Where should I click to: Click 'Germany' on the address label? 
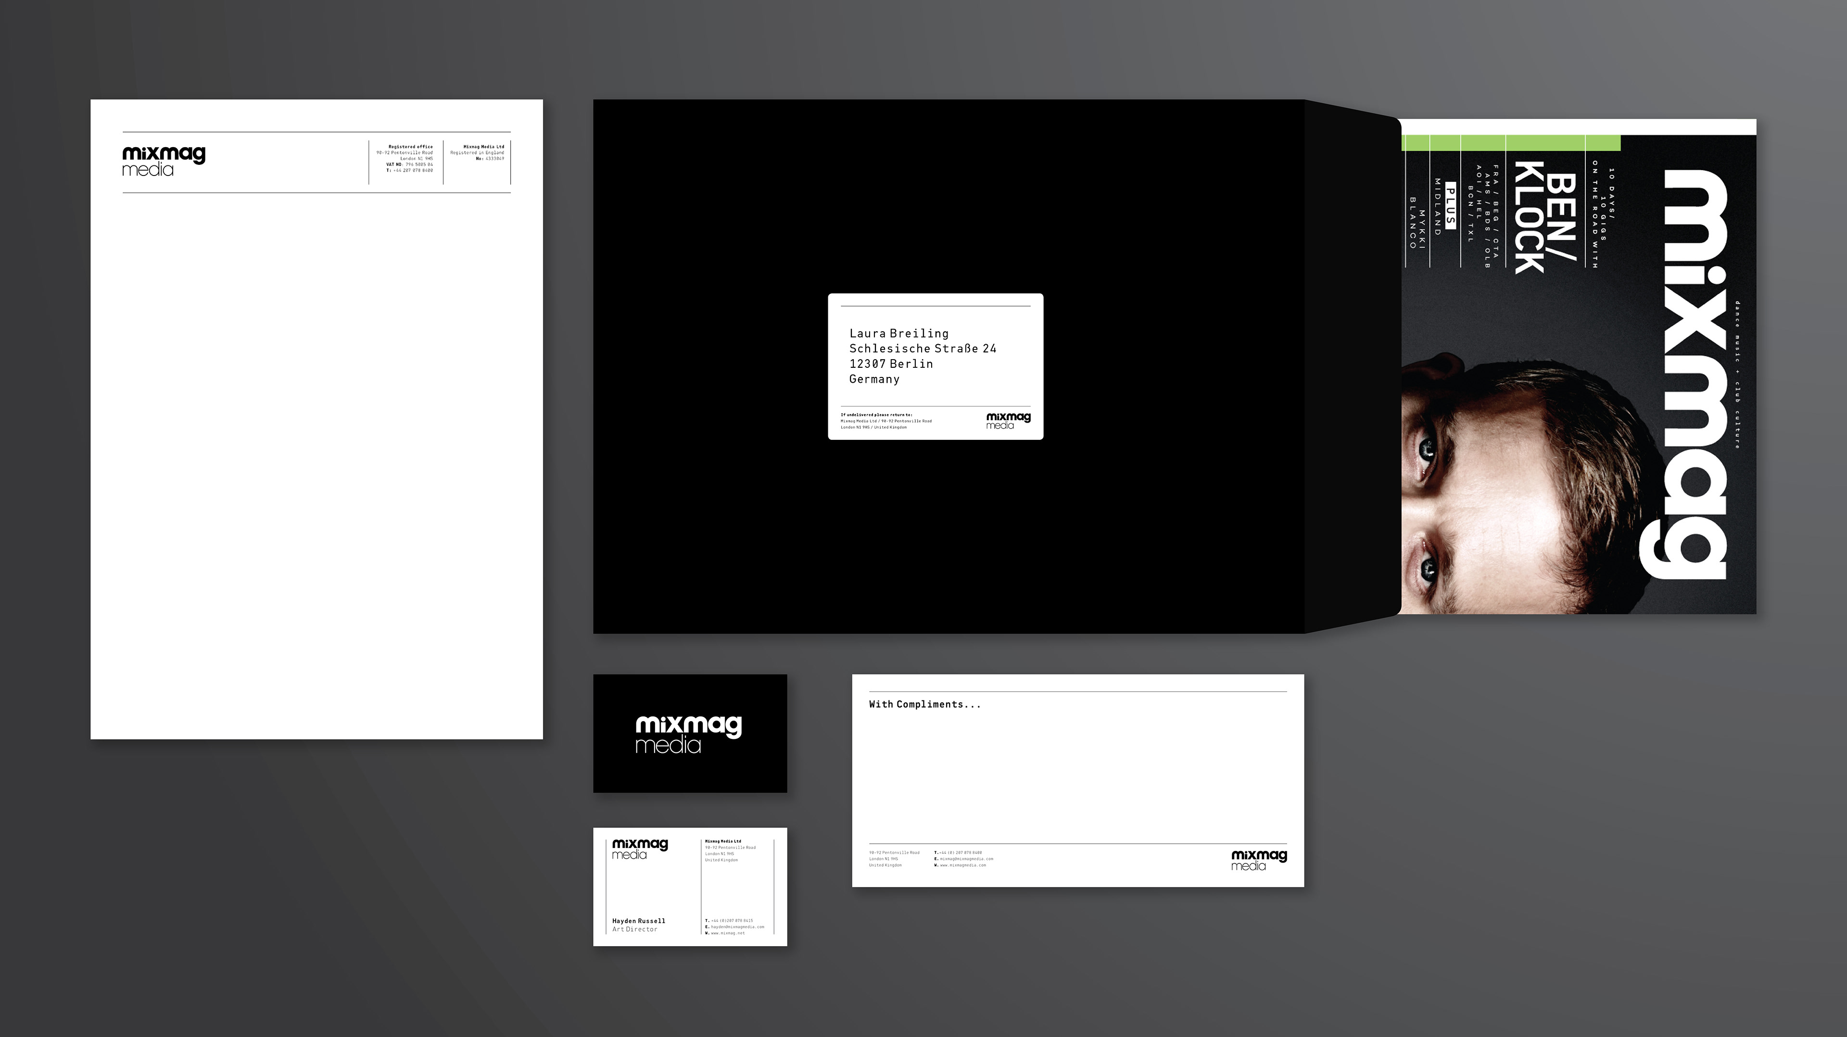(x=874, y=379)
